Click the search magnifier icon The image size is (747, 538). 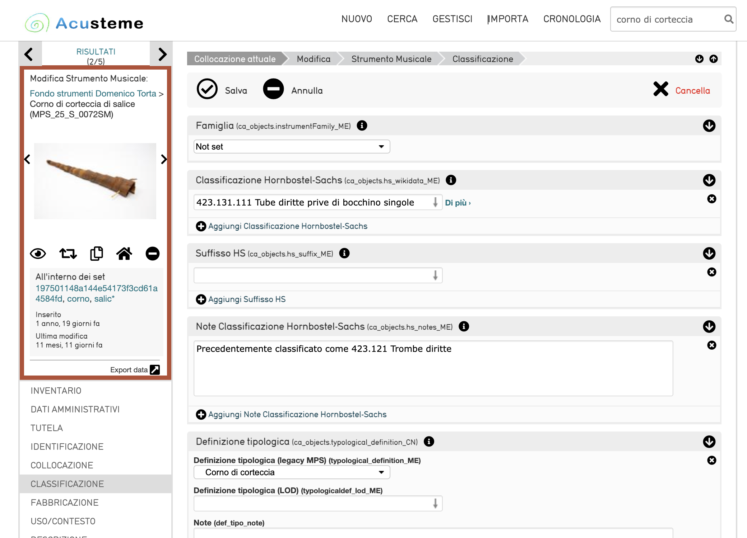pos(728,19)
